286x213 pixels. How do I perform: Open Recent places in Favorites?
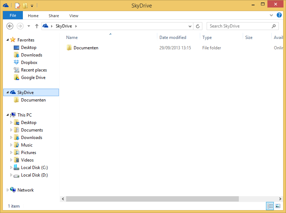click(x=34, y=70)
